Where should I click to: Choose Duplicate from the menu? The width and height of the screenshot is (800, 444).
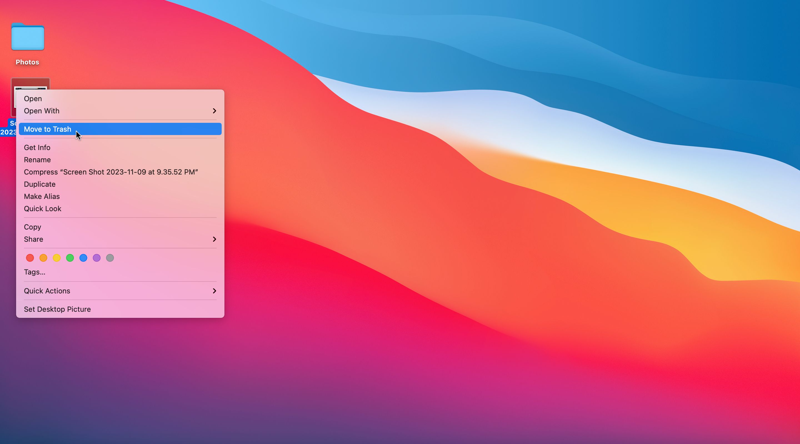(x=40, y=184)
